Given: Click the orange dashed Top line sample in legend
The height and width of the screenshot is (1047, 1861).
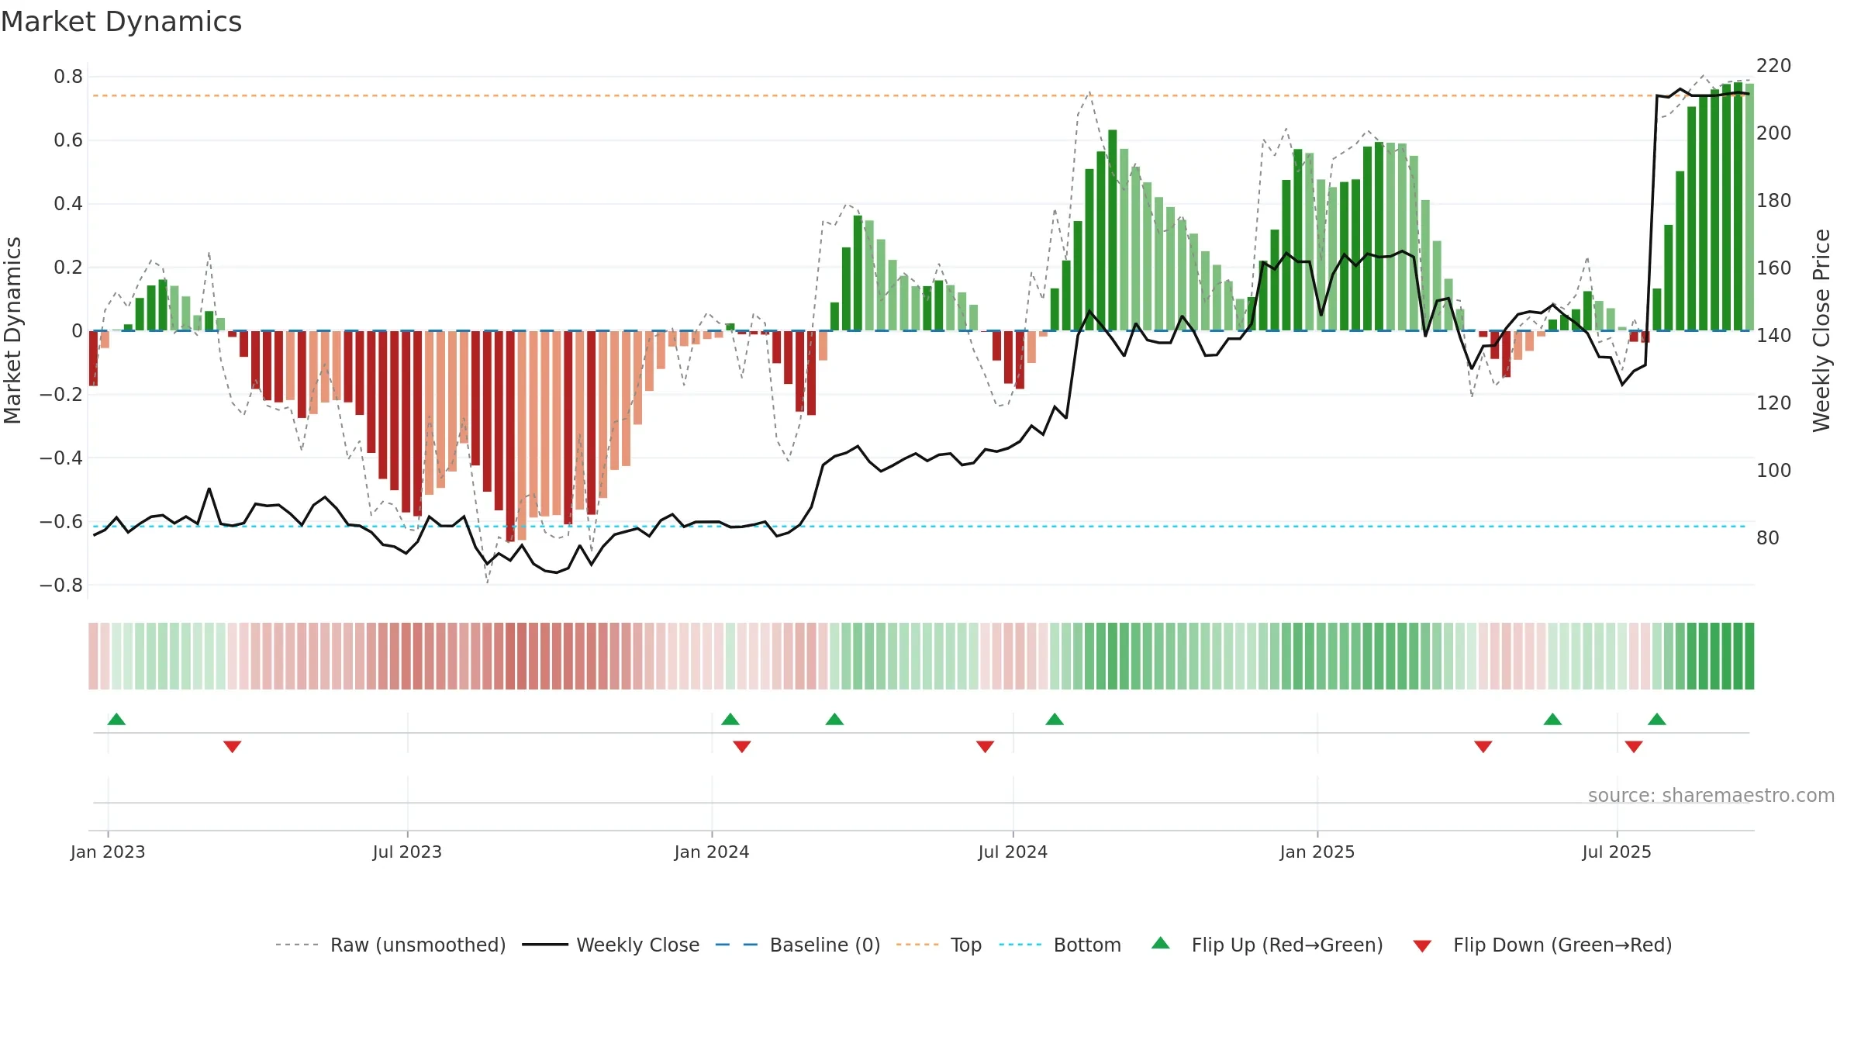Looking at the screenshot, I should [x=917, y=945].
